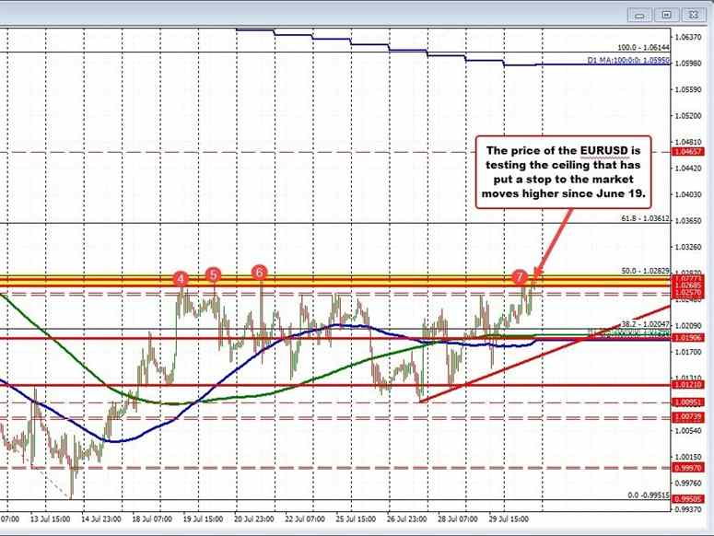Click the 0.99760 price axis label
Screen dimensions: 714x536
pyautogui.click(x=688, y=482)
